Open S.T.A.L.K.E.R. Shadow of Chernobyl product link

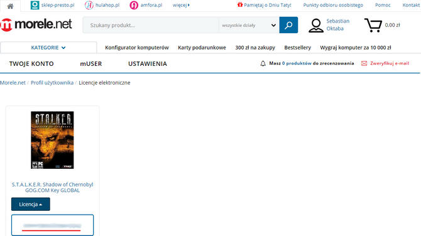52,187
